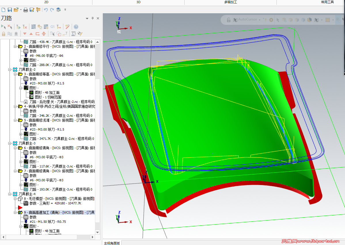Collapse operation 7 - 曲面精修清角
This screenshot has height=245, width=345.
click(15, 171)
